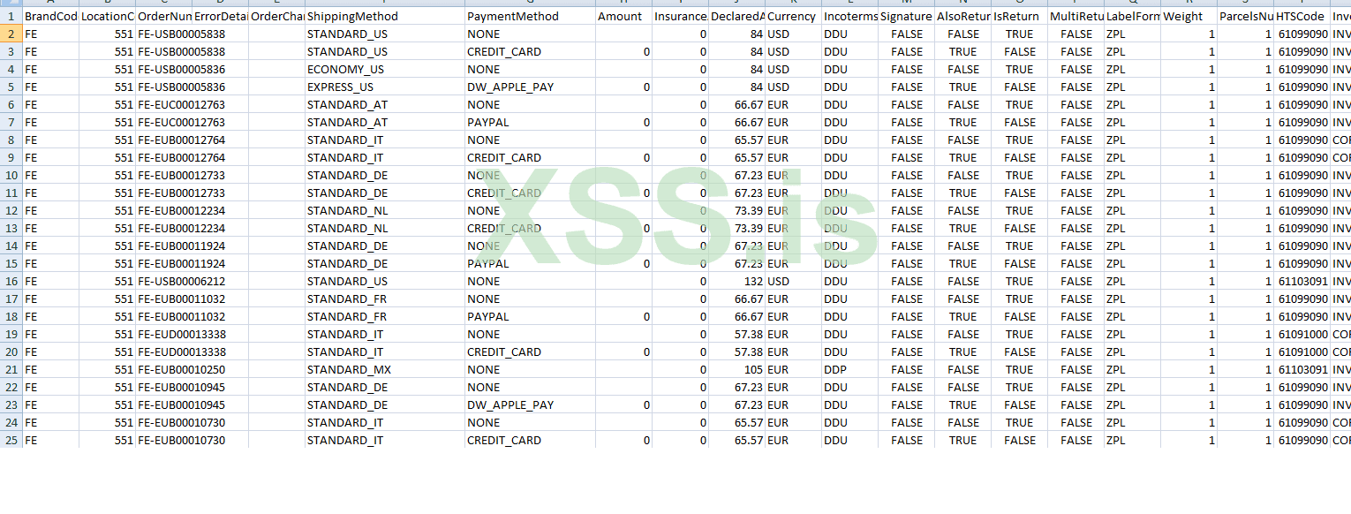Click the Amount header cell
The width and height of the screenshot is (1351, 514).
pos(621,16)
